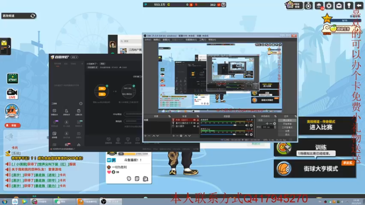Remove selected OBS scene with minus
This screenshot has width=365, height=205.
click(149, 136)
